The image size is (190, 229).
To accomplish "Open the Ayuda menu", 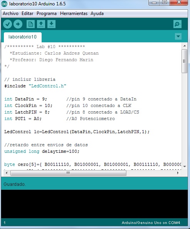I will [97, 13].
